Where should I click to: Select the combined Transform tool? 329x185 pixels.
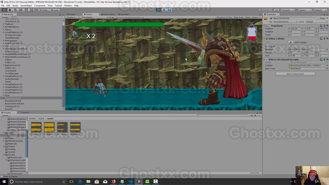coord(32,10)
